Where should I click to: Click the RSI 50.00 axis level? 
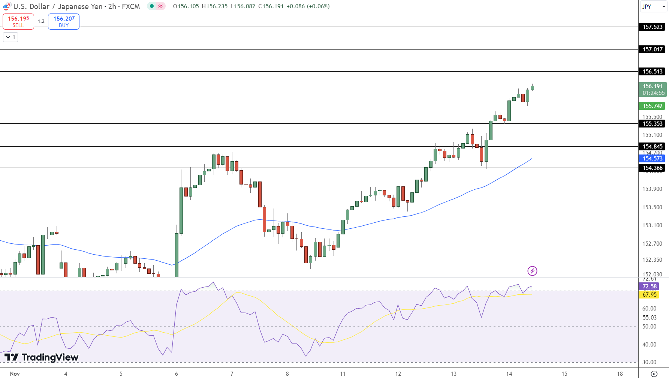tap(649, 327)
